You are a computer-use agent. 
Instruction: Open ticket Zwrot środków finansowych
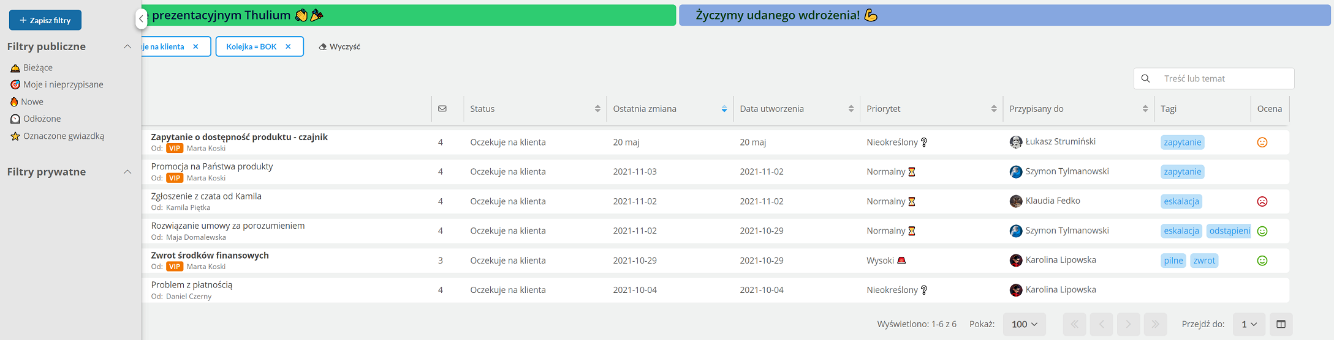pos(210,255)
